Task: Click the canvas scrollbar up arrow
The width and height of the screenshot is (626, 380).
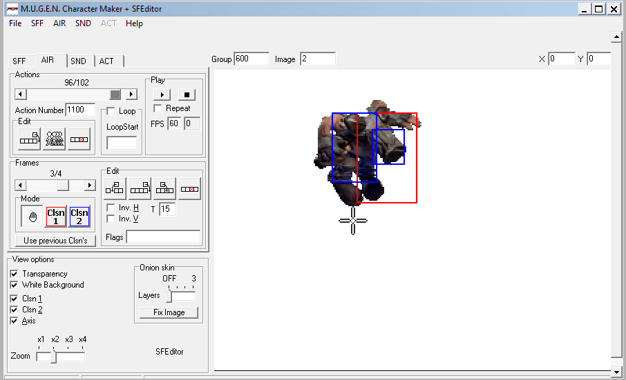Action: click(x=616, y=37)
